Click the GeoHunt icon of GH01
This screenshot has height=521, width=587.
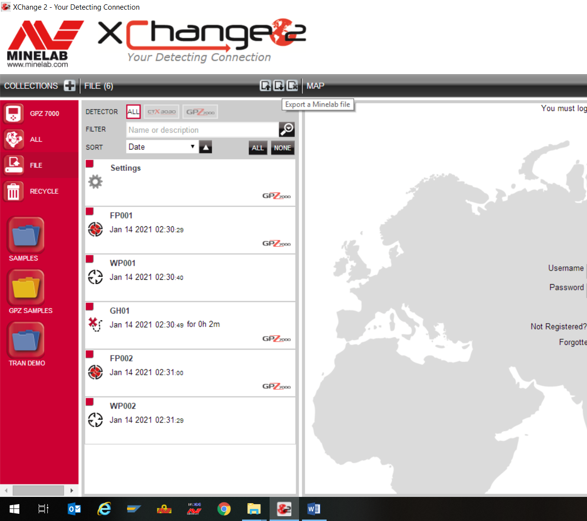95,324
